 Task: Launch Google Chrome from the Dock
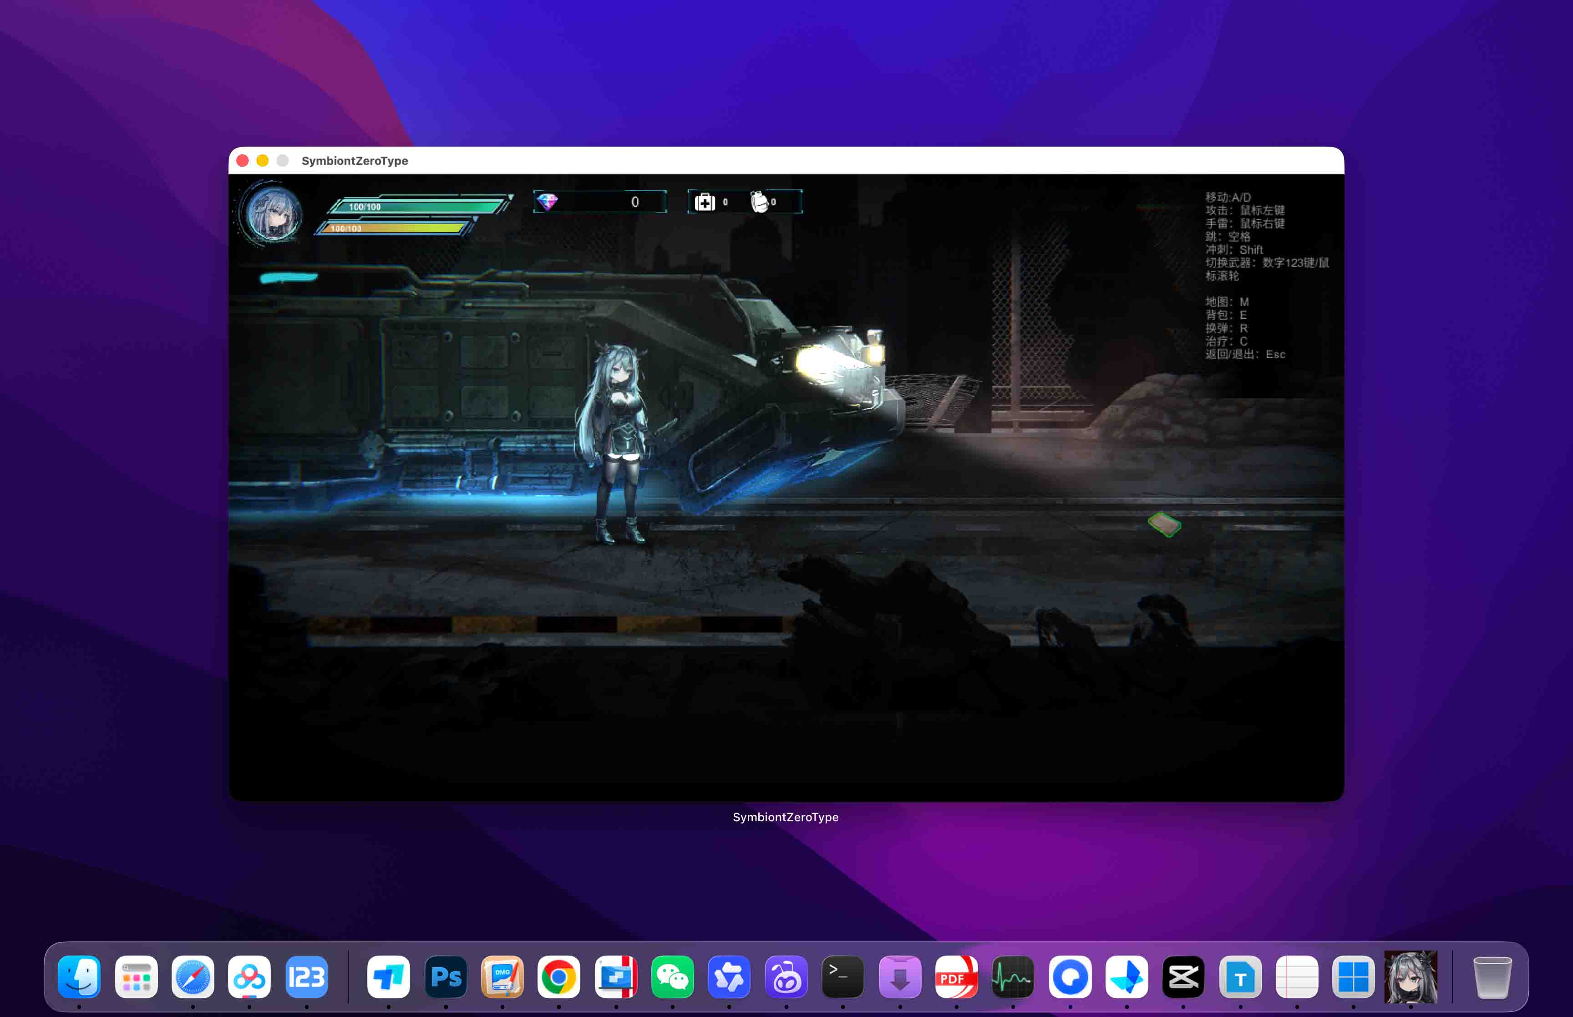coord(558,977)
